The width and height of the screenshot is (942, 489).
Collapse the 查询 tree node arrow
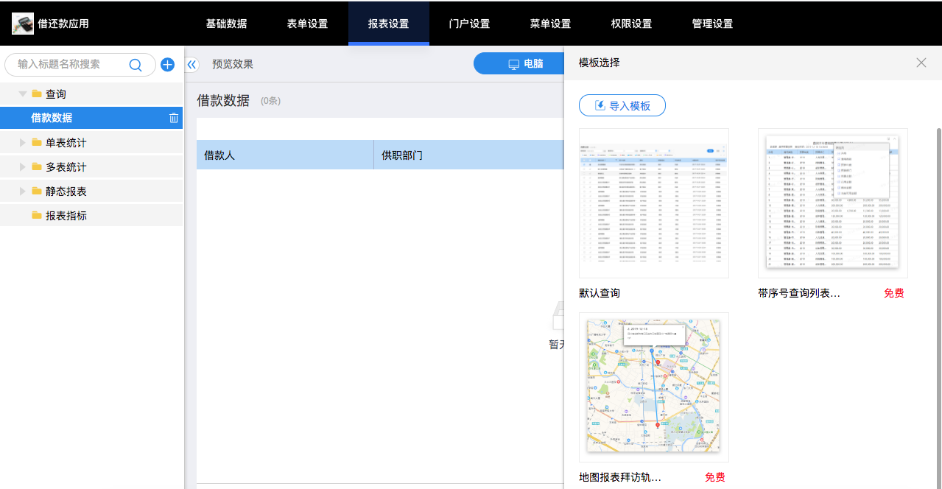23,94
